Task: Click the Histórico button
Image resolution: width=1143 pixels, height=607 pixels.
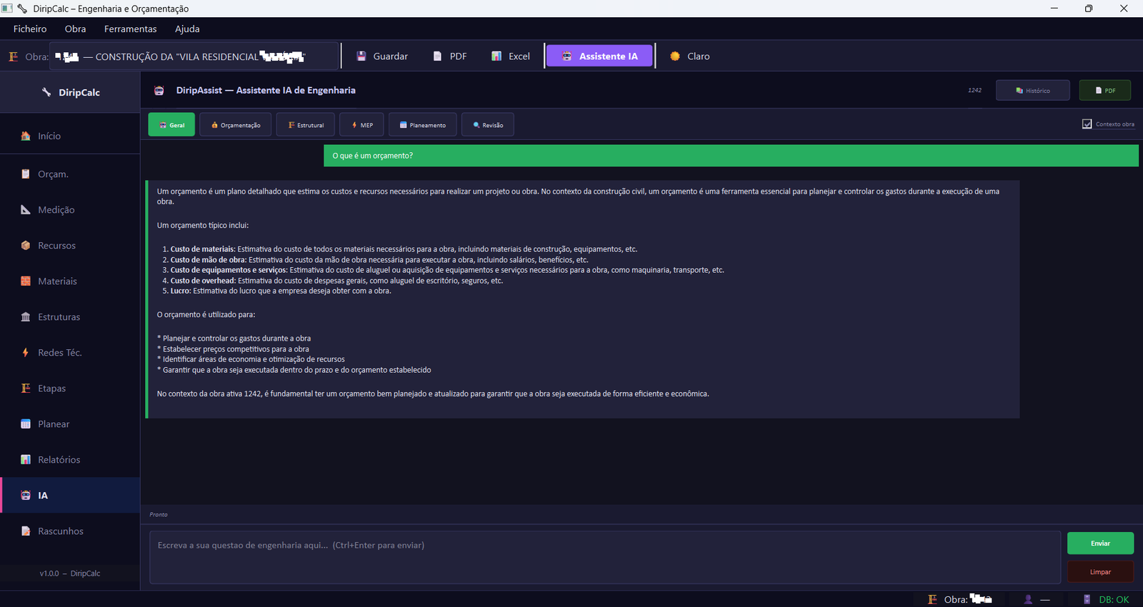Action: point(1033,91)
